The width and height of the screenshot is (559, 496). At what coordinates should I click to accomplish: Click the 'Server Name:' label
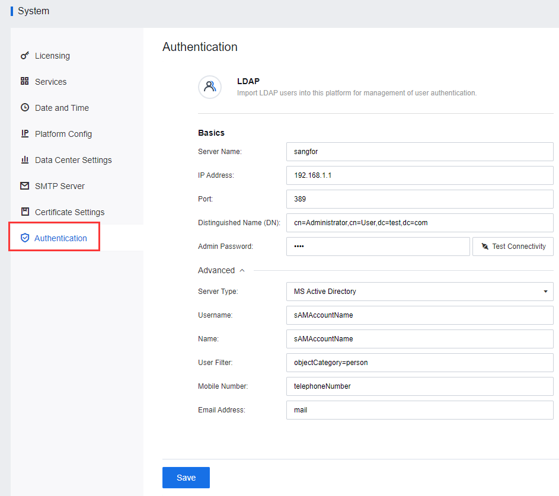pos(219,152)
